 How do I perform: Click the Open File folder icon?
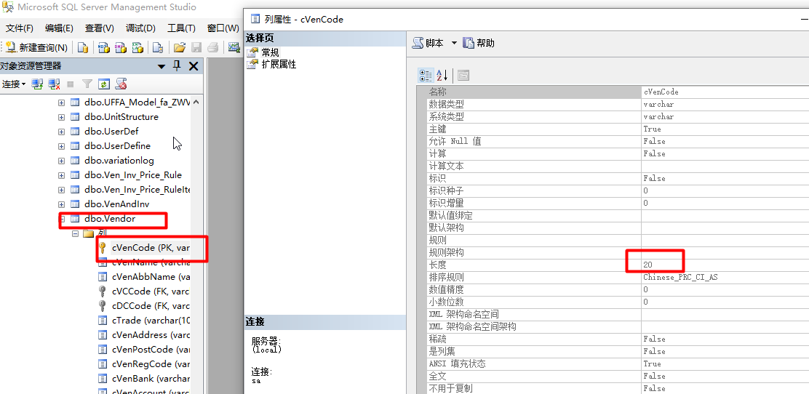point(180,47)
